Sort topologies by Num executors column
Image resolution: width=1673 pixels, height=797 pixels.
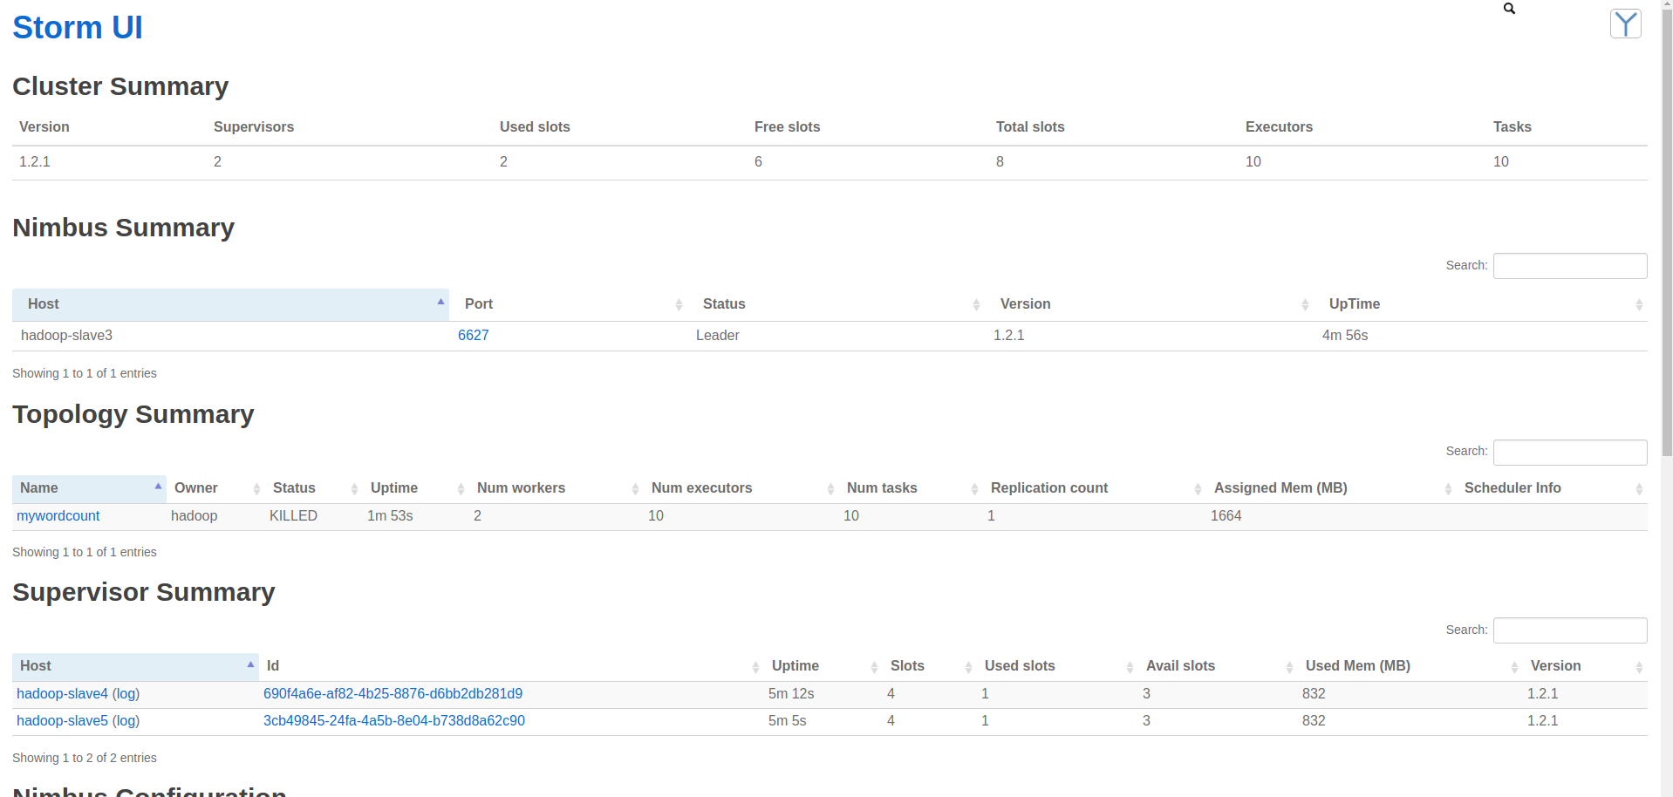(x=741, y=488)
